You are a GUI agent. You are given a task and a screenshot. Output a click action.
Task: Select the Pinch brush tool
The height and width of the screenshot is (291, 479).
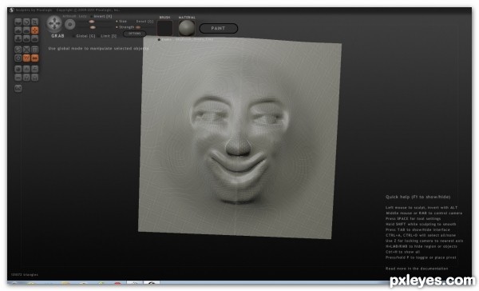tap(26, 38)
